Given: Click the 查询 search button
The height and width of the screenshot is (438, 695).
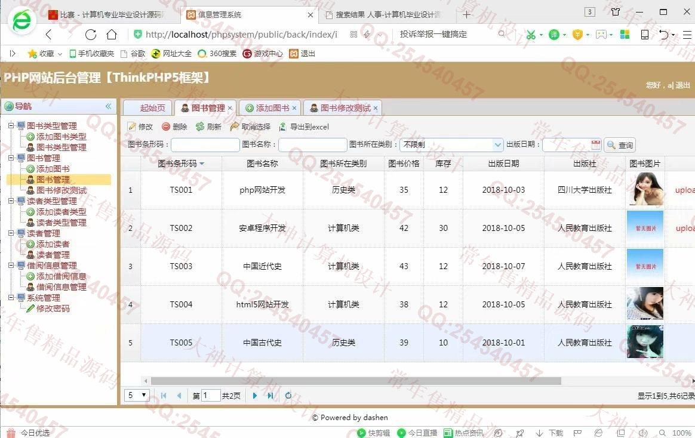Looking at the screenshot, I should (x=620, y=145).
